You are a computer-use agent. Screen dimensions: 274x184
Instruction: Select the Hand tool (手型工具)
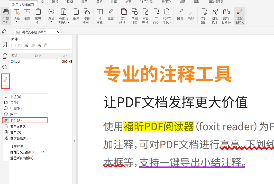pyautogui.click(x=6, y=16)
